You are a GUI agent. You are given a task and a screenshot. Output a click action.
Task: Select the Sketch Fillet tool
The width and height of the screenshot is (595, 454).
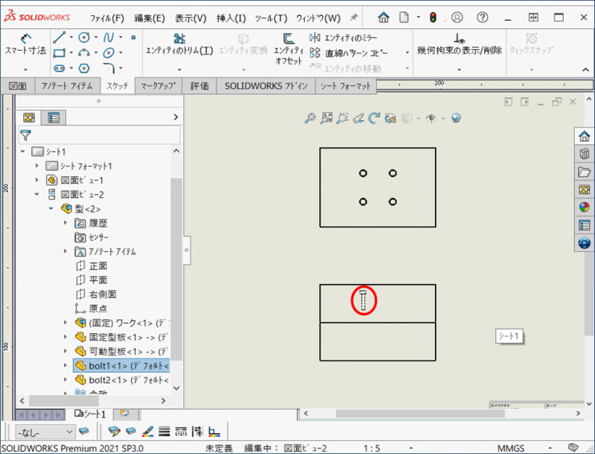[109, 68]
